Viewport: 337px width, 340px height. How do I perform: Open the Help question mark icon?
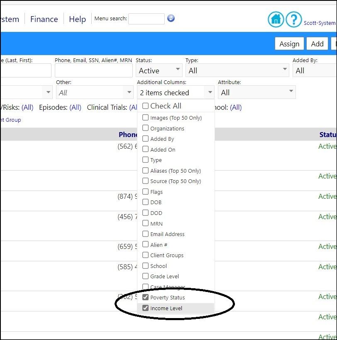pos(293,19)
